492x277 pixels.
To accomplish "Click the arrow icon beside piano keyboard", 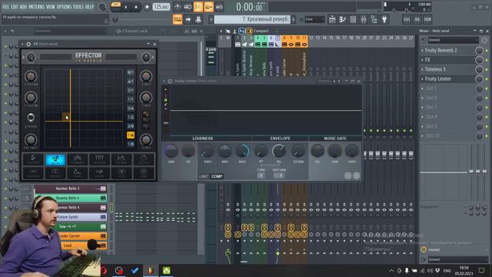I will (x=188, y=19).
